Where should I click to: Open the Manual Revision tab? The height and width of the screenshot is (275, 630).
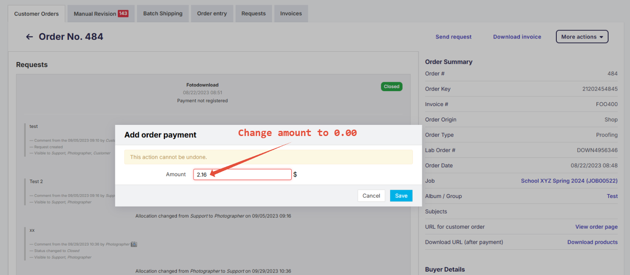pyautogui.click(x=95, y=13)
